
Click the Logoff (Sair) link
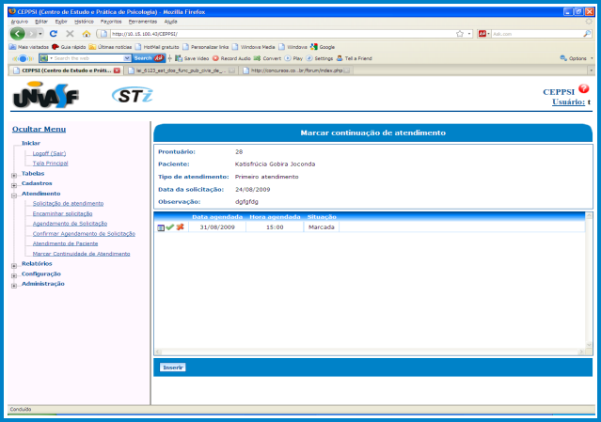49,153
